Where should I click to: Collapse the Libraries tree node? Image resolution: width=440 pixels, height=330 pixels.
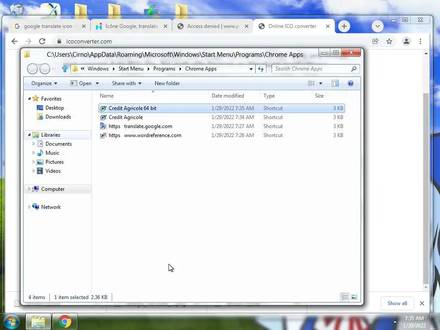point(29,134)
